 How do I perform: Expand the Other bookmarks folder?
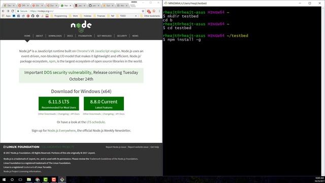click(150, 16)
